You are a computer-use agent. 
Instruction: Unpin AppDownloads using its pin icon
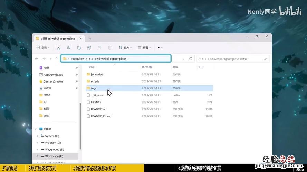point(77,75)
